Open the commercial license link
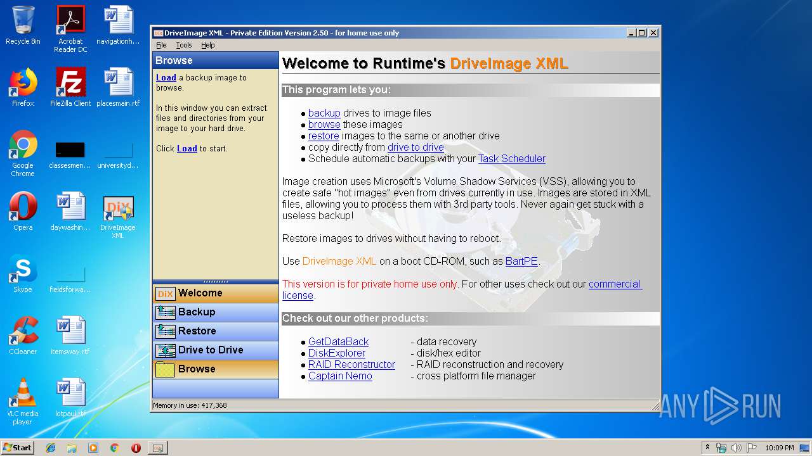This screenshot has height=456, width=812. click(615, 284)
